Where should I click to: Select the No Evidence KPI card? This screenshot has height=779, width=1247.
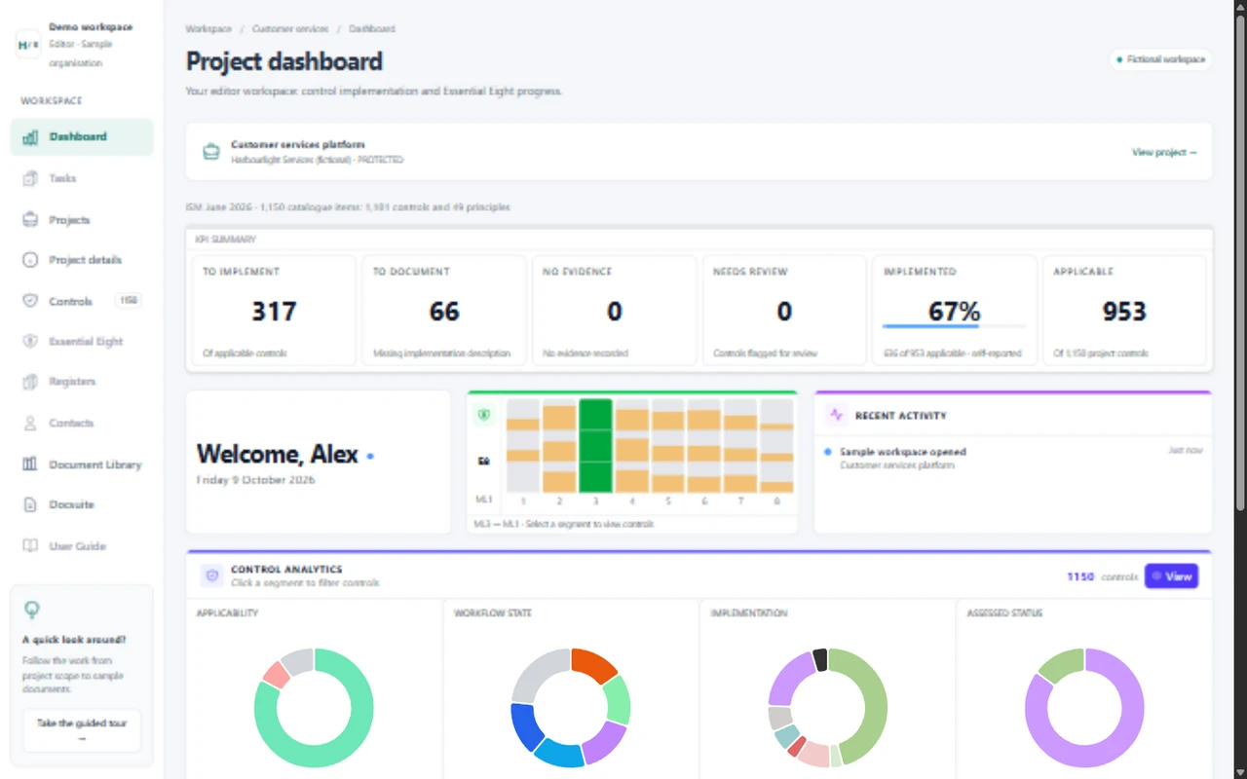(x=614, y=311)
